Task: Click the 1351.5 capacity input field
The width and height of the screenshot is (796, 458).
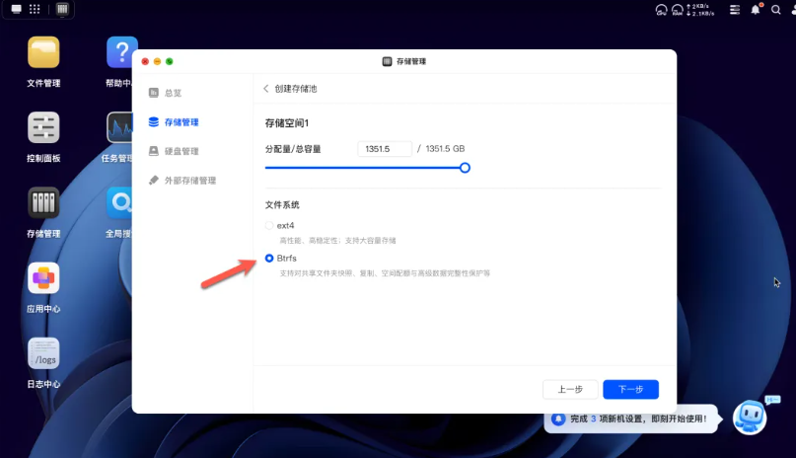Action: pos(385,149)
